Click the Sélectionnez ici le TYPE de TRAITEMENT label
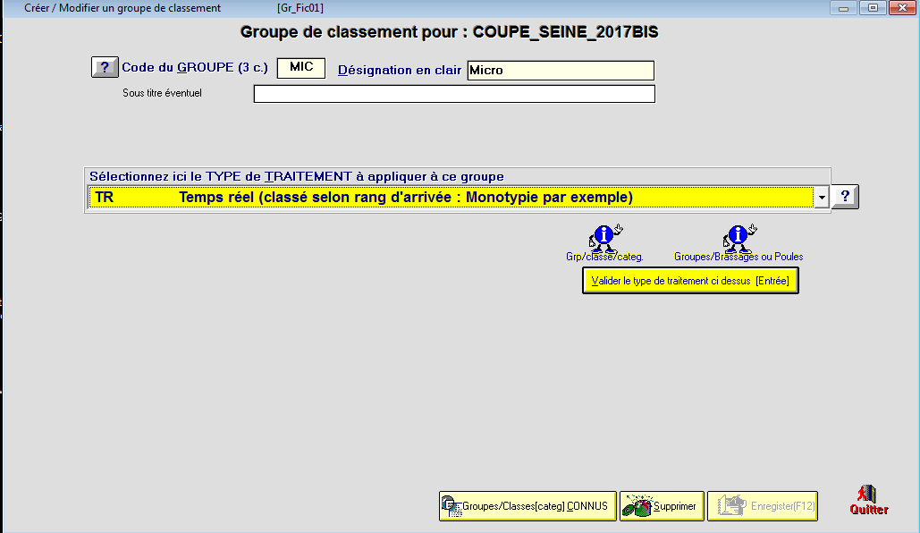Screen dimensions: 920x533 click(x=296, y=177)
